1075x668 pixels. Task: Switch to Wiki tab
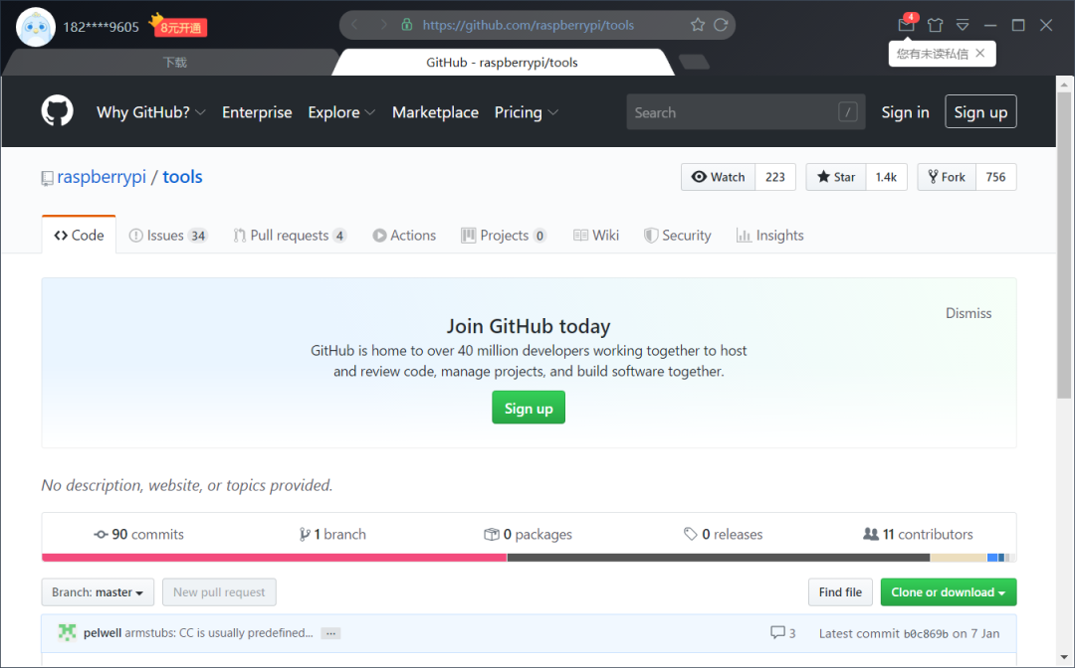[x=596, y=236]
